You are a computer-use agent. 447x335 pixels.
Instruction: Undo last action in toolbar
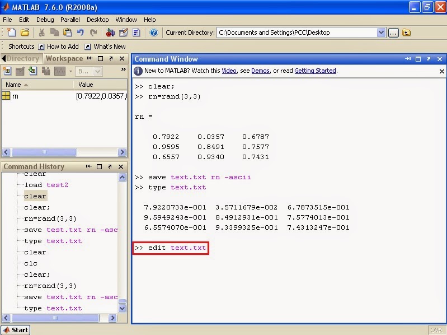click(x=81, y=32)
